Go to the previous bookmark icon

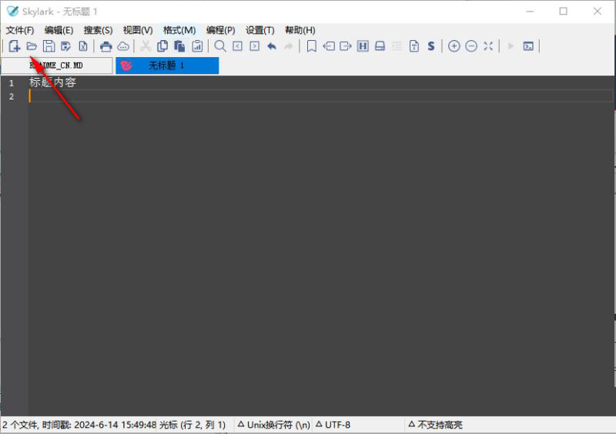(x=329, y=46)
